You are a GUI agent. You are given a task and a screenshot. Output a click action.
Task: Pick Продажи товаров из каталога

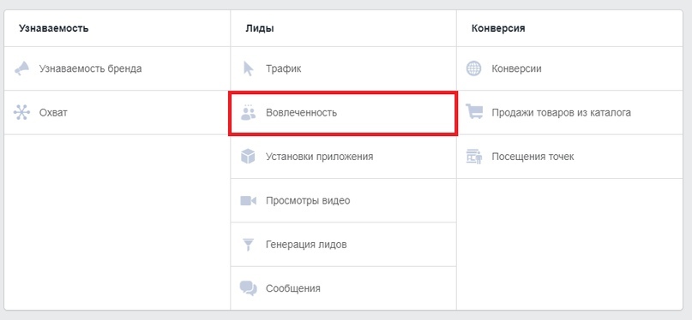point(562,113)
